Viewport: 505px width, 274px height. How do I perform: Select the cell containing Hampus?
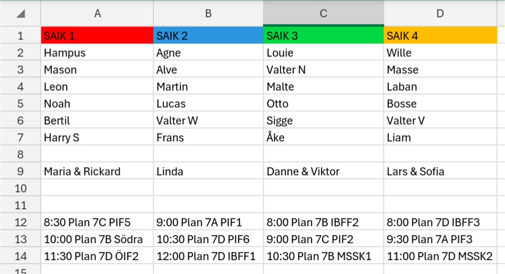97,52
